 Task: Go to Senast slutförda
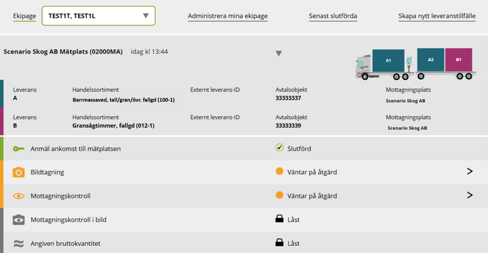(x=333, y=16)
